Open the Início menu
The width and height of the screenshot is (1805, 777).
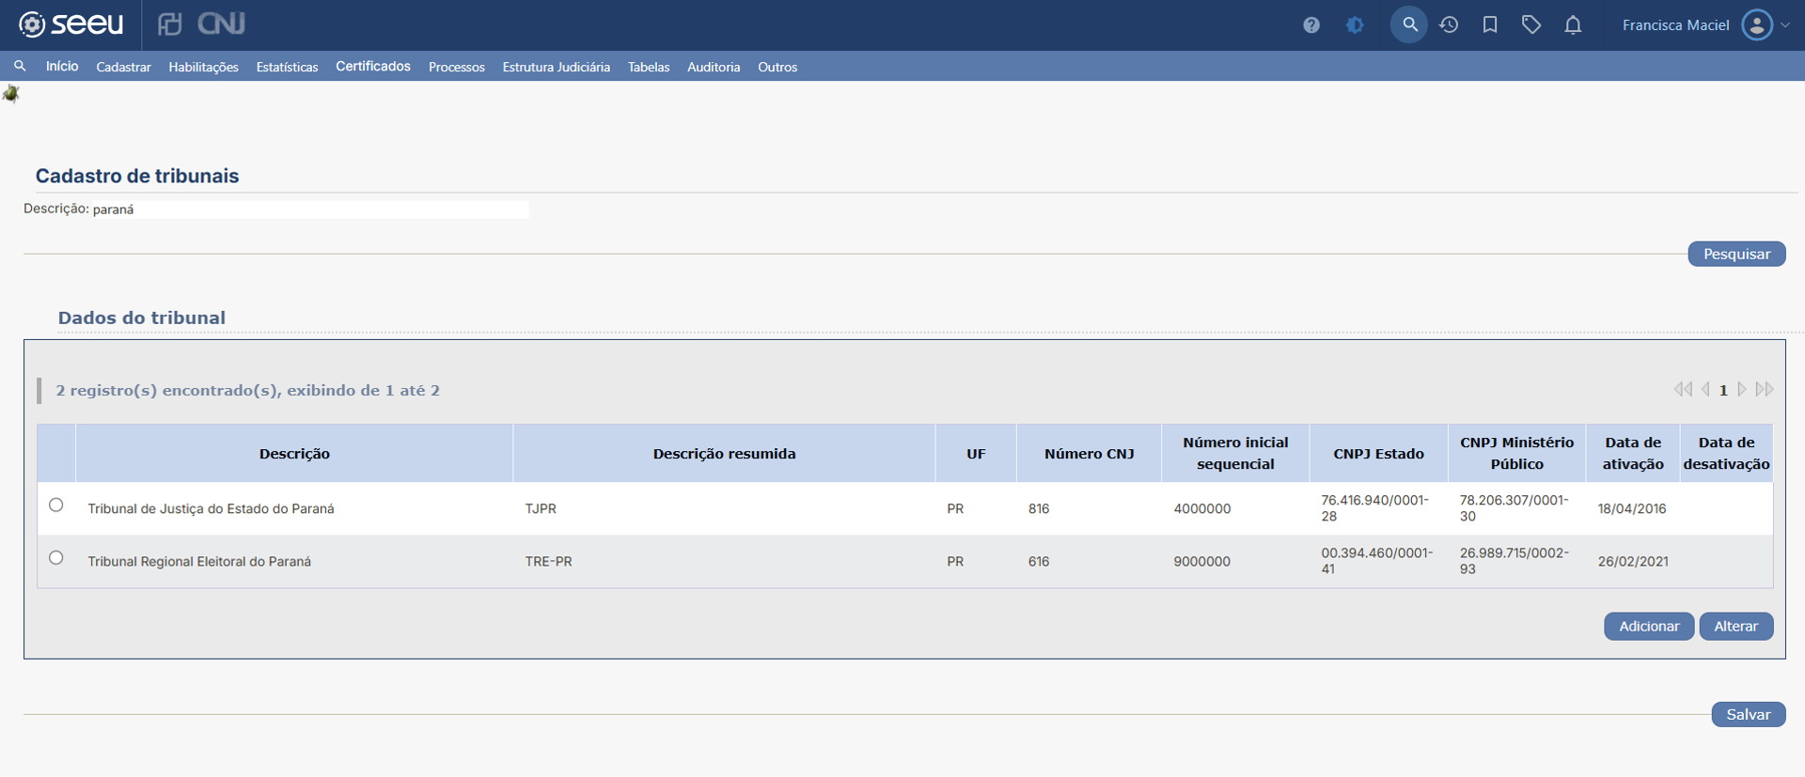[x=62, y=66]
